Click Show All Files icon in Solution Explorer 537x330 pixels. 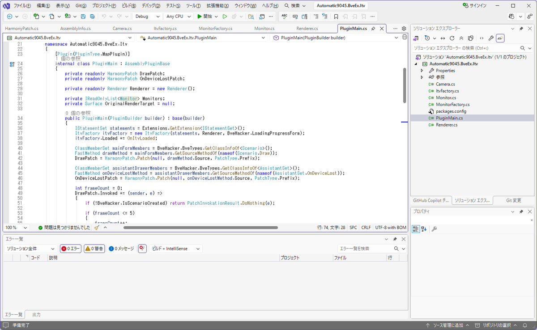[x=471, y=38]
